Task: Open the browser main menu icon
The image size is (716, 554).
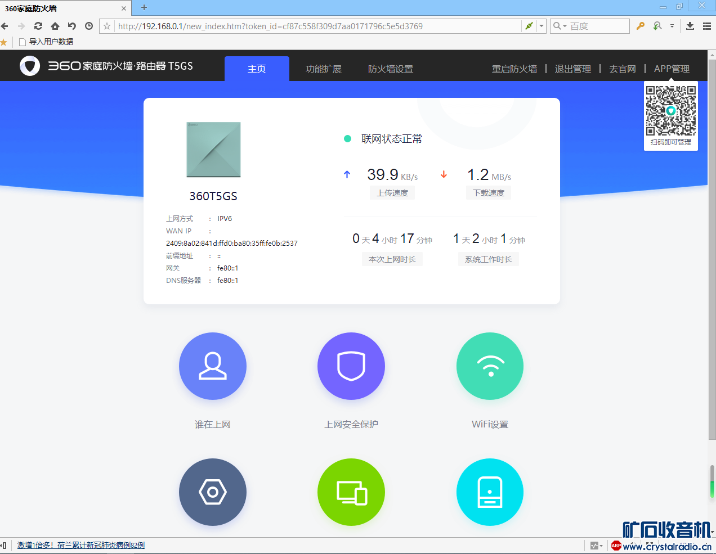Action: click(x=707, y=26)
